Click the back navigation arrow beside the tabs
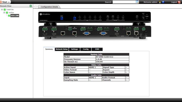The image size is (182, 102). point(35,7)
